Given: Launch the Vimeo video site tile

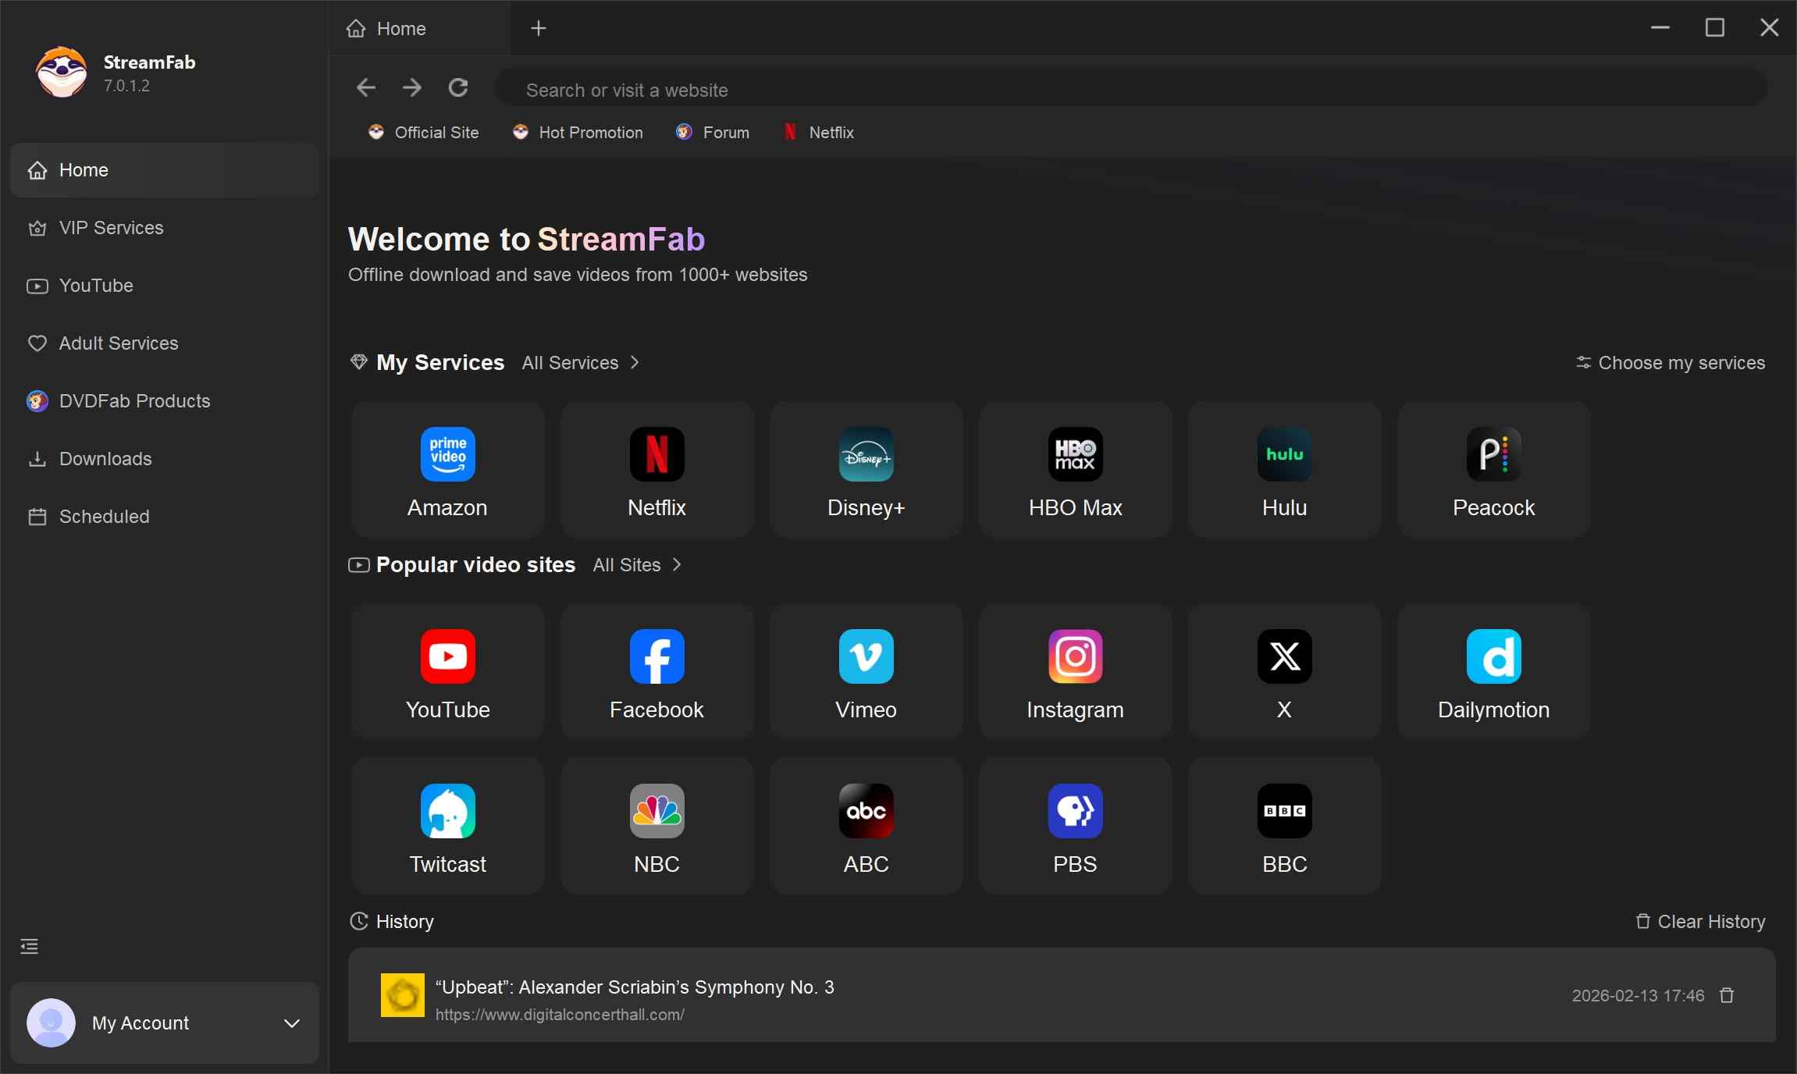Looking at the screenshot, I should 866,672.
